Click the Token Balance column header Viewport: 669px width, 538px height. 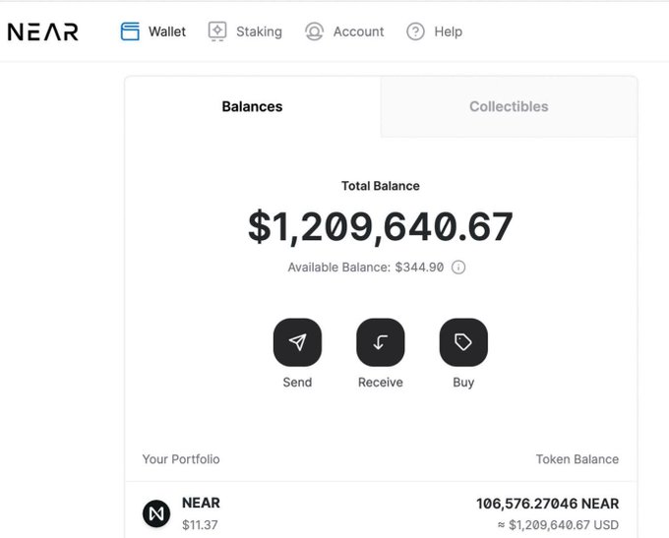[x=578, y=459]
